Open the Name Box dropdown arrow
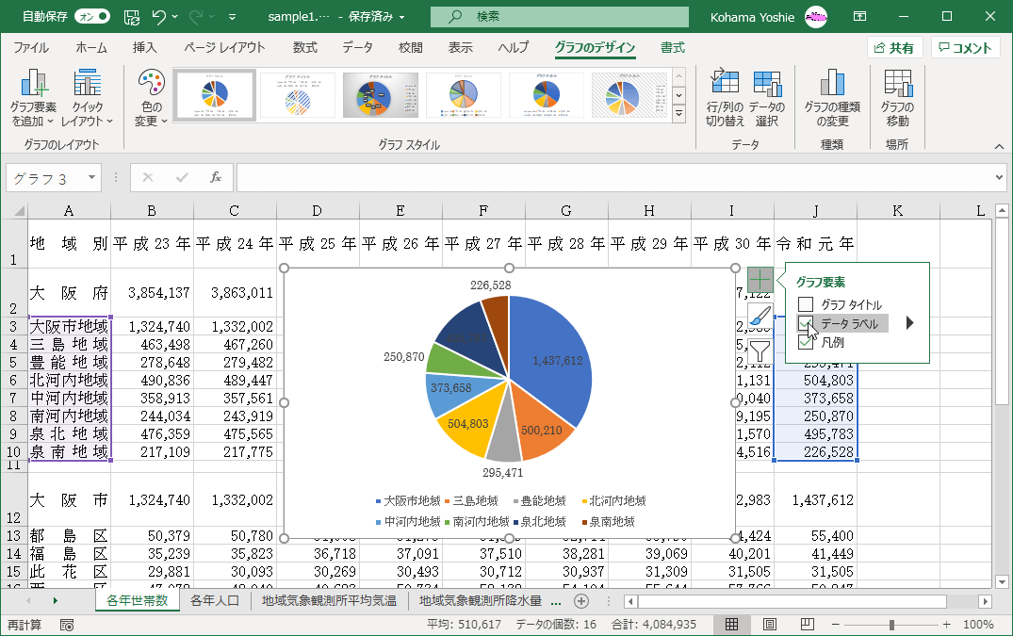Screen dimensions: 1013x636 [x=91, y=177]
